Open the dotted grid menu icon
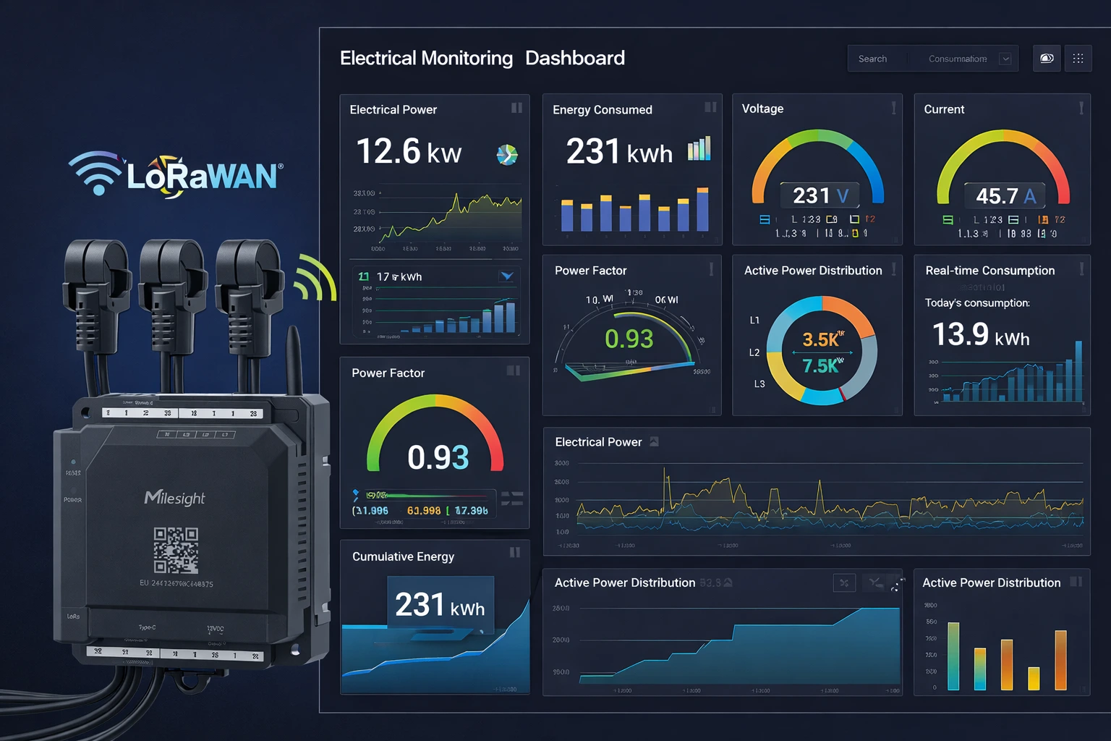 [x=1078, y=59]
